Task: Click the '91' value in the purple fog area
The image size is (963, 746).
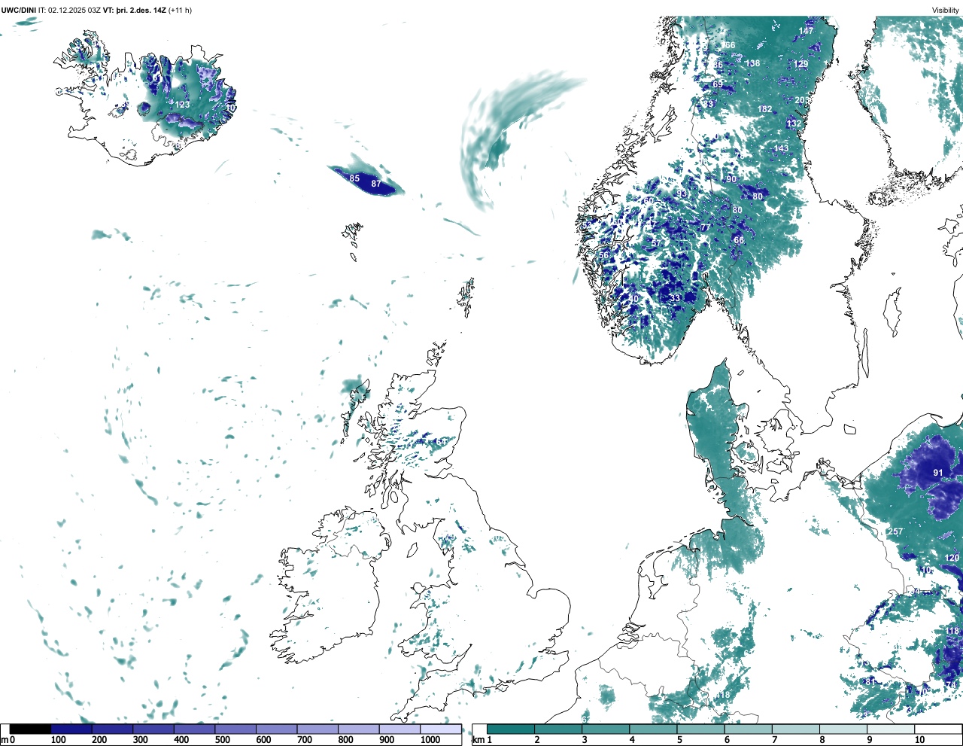Action: coord(938,473)
